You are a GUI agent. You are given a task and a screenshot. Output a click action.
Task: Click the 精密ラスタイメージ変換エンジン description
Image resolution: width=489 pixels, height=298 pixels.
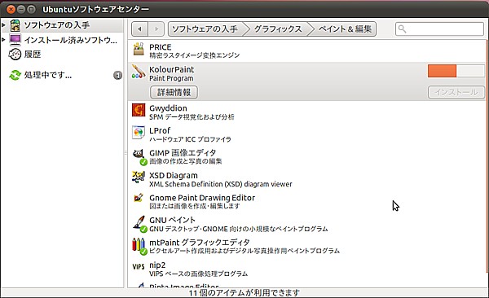click(x=194, y=55)
